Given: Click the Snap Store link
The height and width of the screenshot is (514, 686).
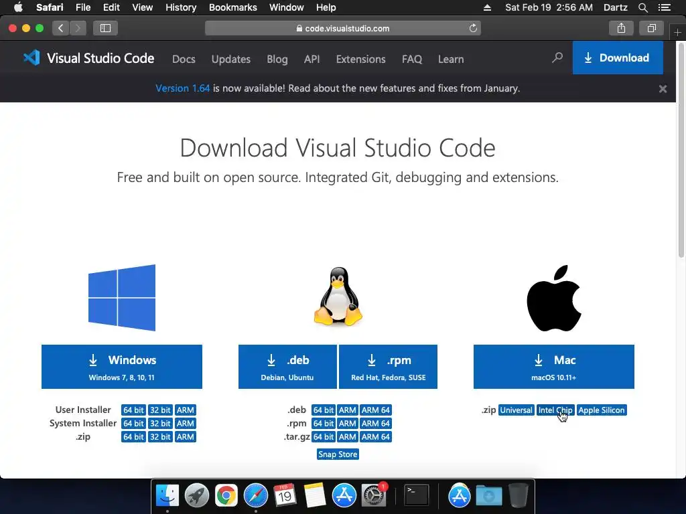Looking at the screenshot, I should pos(338,454).
